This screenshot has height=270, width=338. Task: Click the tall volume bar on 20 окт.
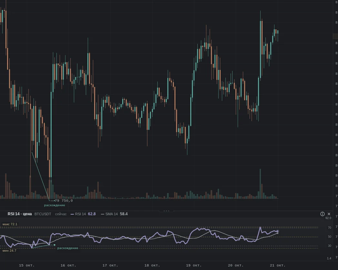[260, 184]
